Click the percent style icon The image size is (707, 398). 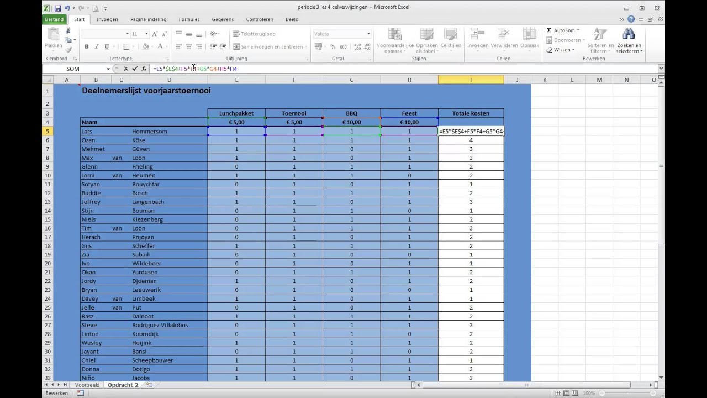point(333,47)
